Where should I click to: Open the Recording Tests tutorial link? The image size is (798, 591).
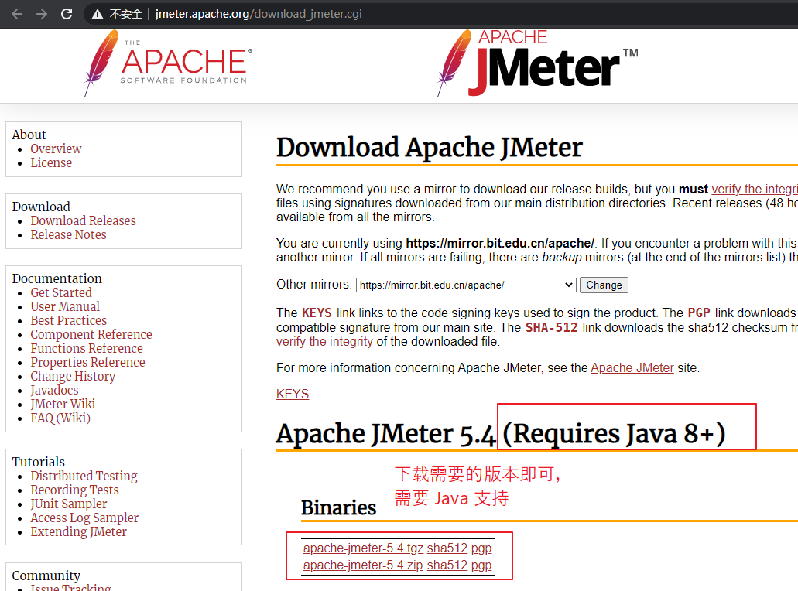click(x=74, y=490)
